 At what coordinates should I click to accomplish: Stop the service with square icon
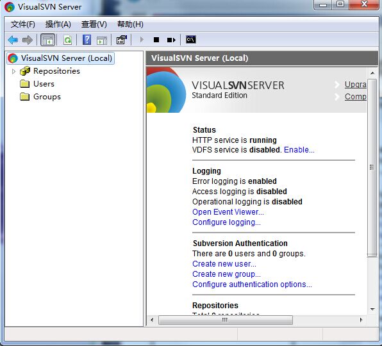[156, 40]
